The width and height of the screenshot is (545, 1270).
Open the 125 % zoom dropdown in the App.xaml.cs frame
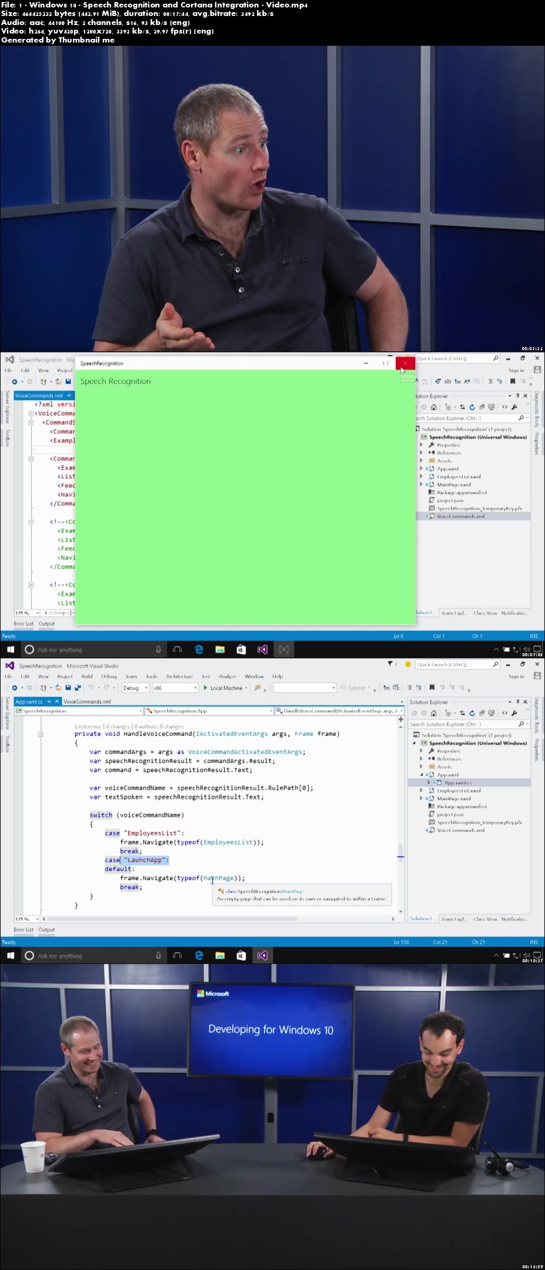tap(37, 919)
